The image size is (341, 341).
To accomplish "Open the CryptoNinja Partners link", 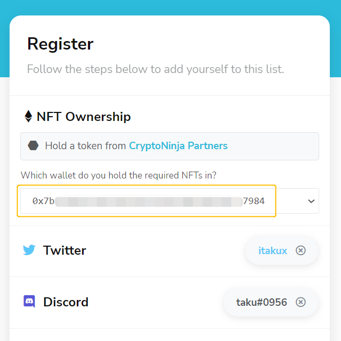I will [178, 145].
